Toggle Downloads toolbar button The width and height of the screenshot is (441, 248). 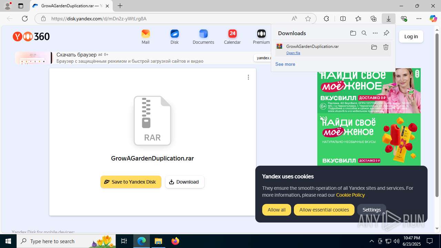click(389, 19)
